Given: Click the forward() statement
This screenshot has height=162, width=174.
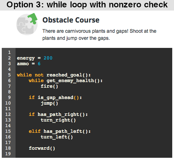Looking at the screenshot, I should tap(42, 148).
